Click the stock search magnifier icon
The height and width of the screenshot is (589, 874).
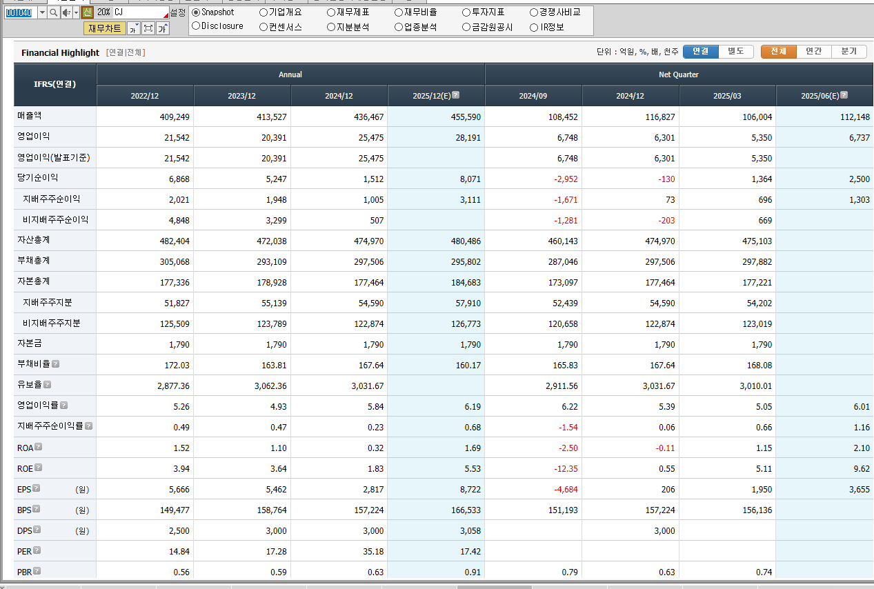(x=53, y=12)
